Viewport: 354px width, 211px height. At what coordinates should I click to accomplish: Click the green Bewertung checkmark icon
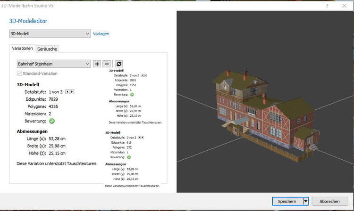(51, 121)
